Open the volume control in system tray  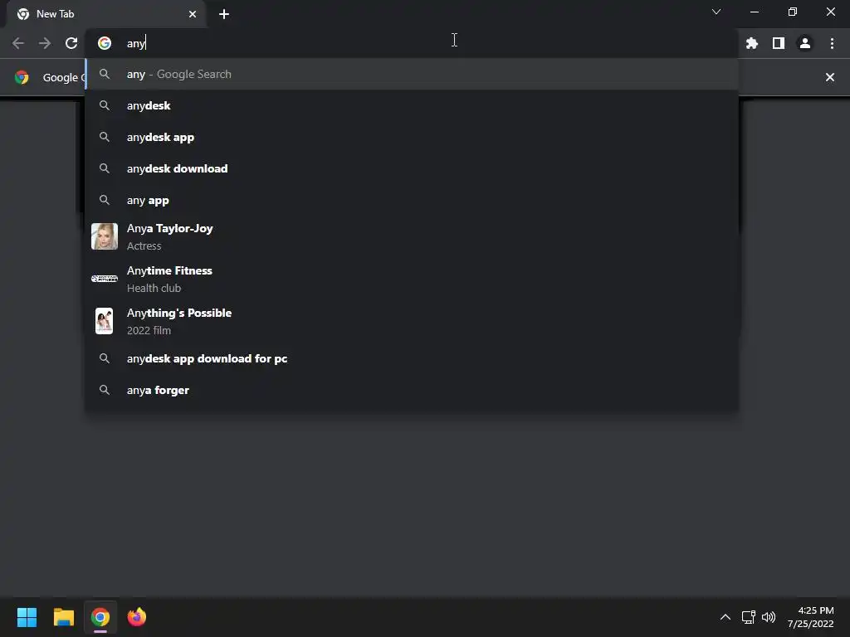click(768, 617)
